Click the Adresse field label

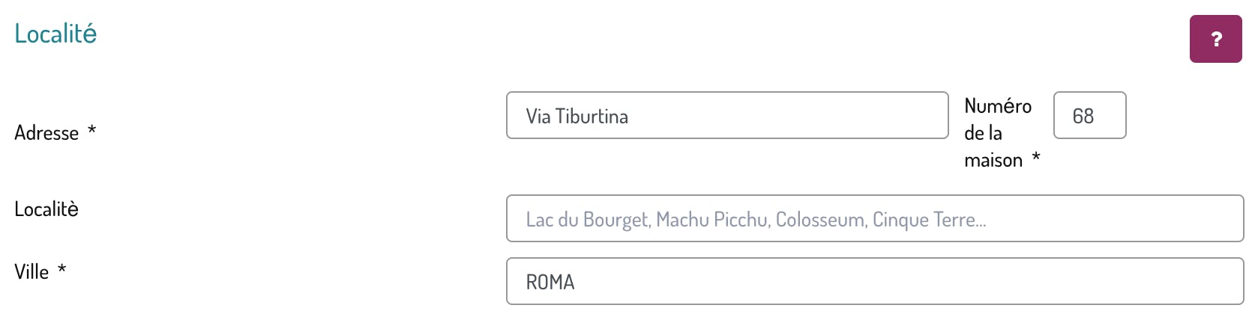(46, 133)
